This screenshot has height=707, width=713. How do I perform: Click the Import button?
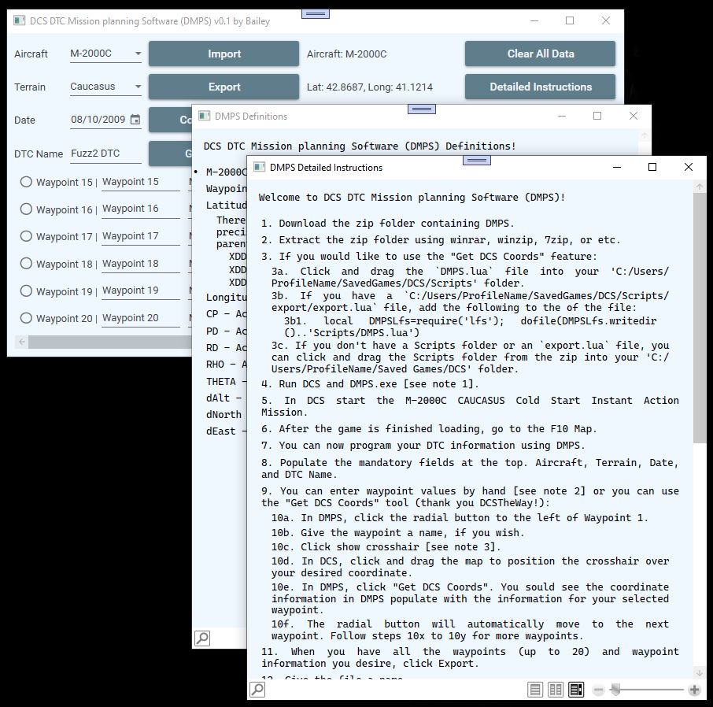pyautogui.click(x=224, y=54)
